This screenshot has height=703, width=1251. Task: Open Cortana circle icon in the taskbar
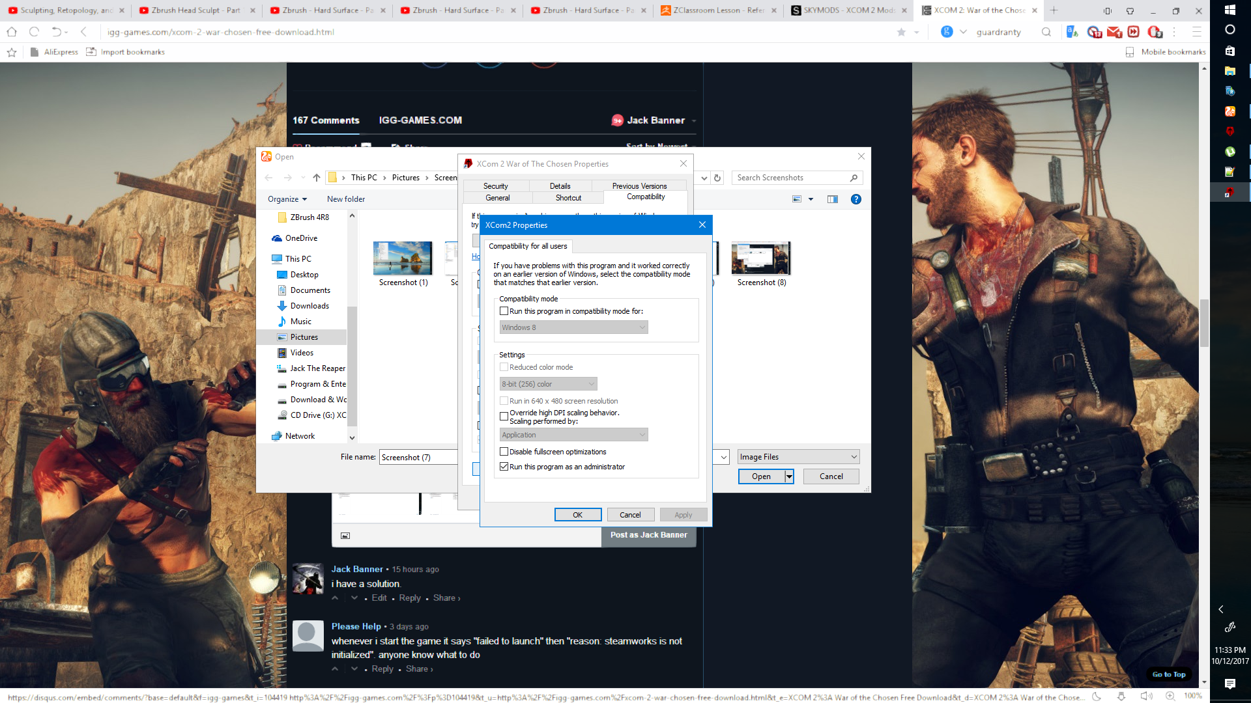tap(1230, 30)
